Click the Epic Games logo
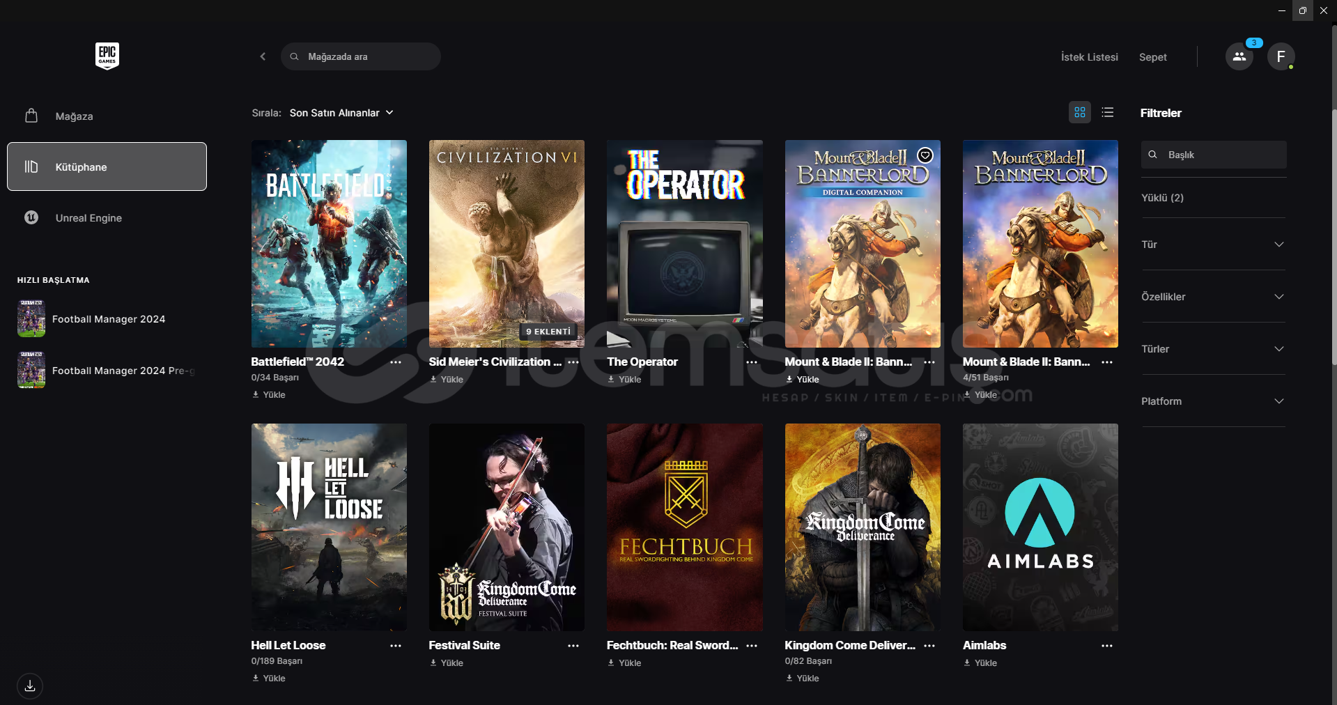This screenshot has height=705, width=1337. click(107, 56)
